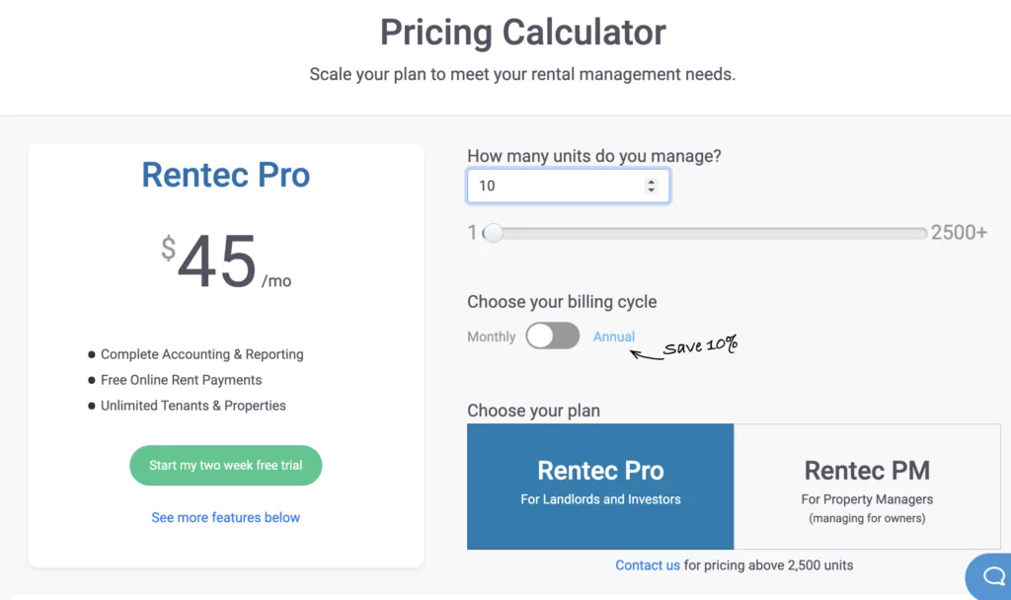
Task: Toggle the Monthly/Annual billing cycle switch
Action: (553, 336)
